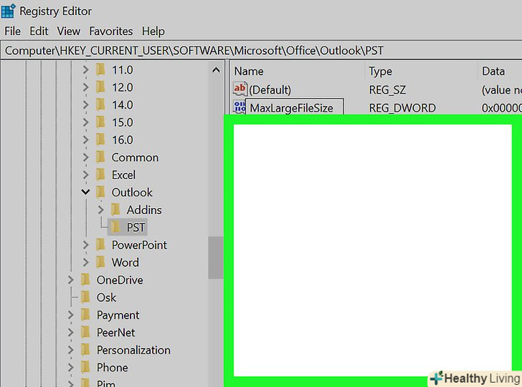Image resolution: width=522 pixels, height=387 pixels.
Task: Expand the PowerPoint key
Action: coord(85,245)
